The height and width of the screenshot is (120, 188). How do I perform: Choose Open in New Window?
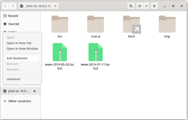(x=22, y=49)
